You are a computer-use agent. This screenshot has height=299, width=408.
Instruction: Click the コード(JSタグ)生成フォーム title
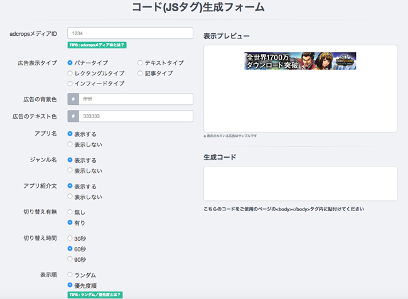click(x=198, y=8)
